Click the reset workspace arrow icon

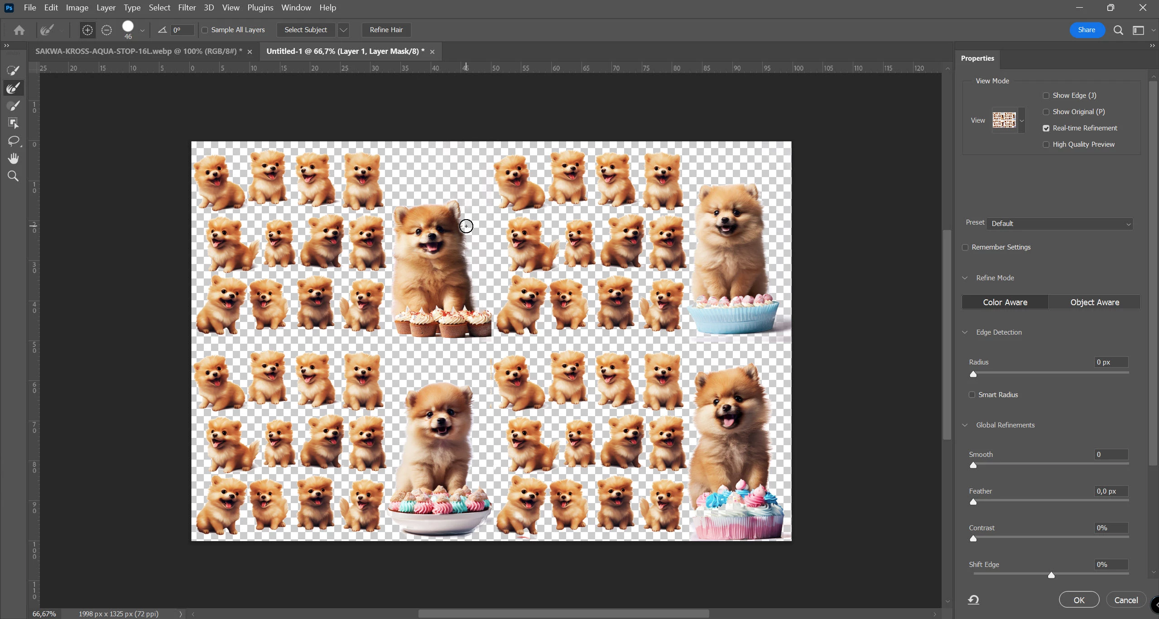click(973, 600)
